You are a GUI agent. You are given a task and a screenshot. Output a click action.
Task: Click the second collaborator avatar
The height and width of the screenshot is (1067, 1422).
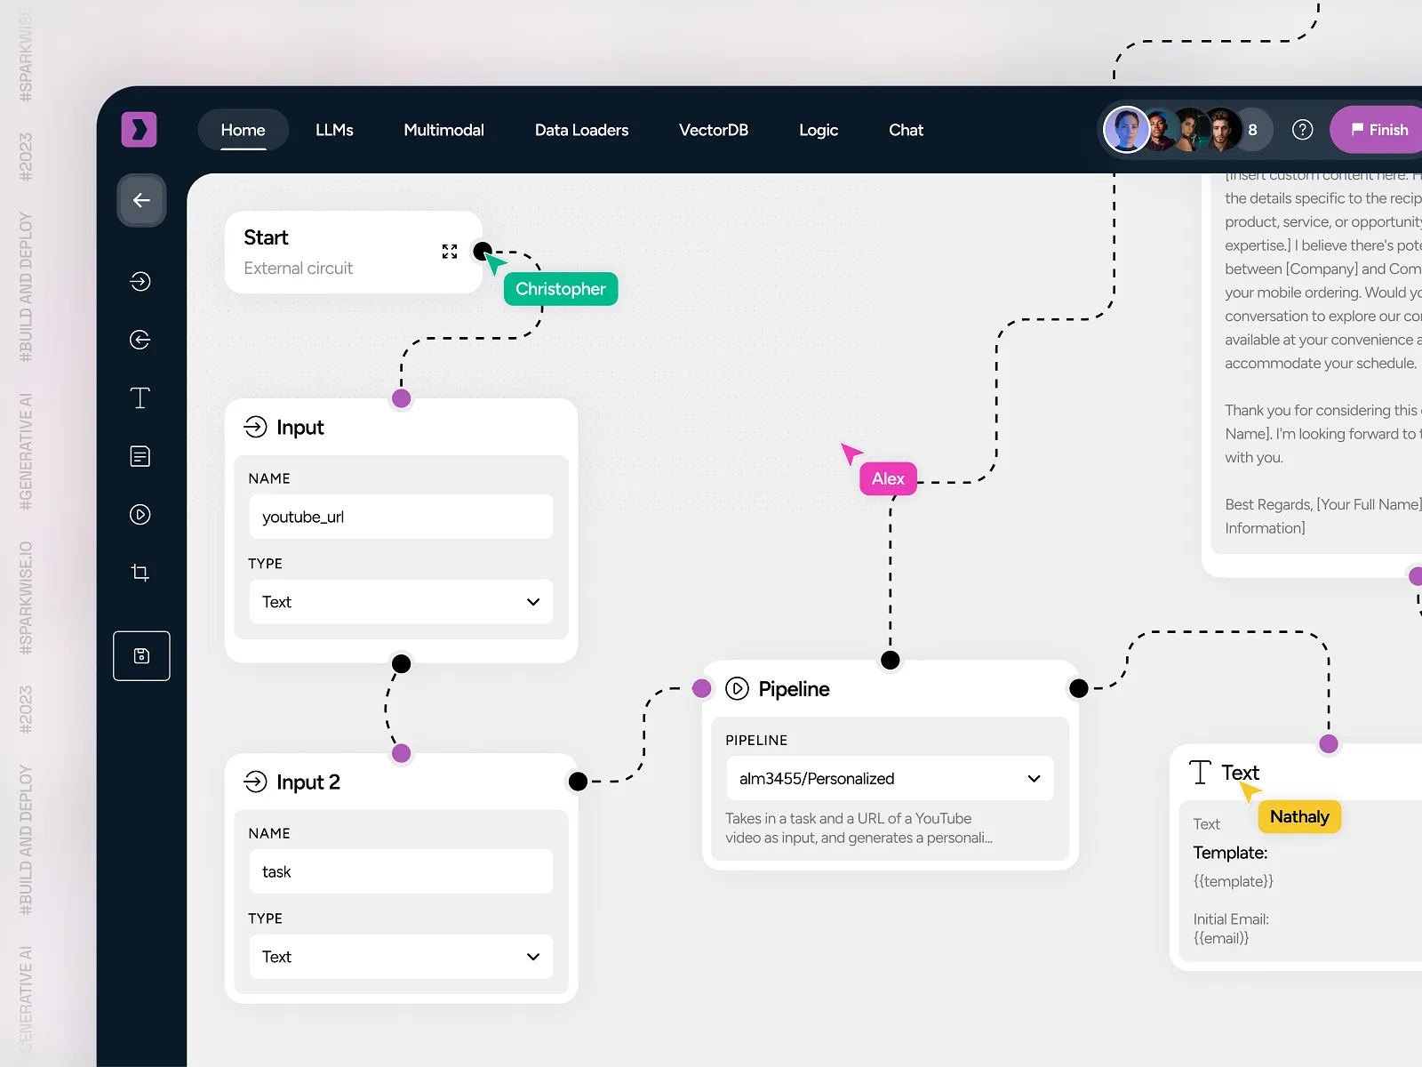[1159, 130]
